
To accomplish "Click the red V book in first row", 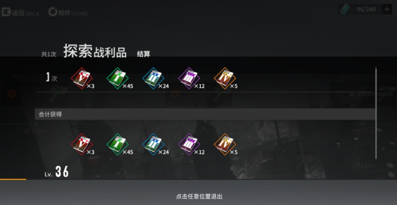I will pos(82,78).
